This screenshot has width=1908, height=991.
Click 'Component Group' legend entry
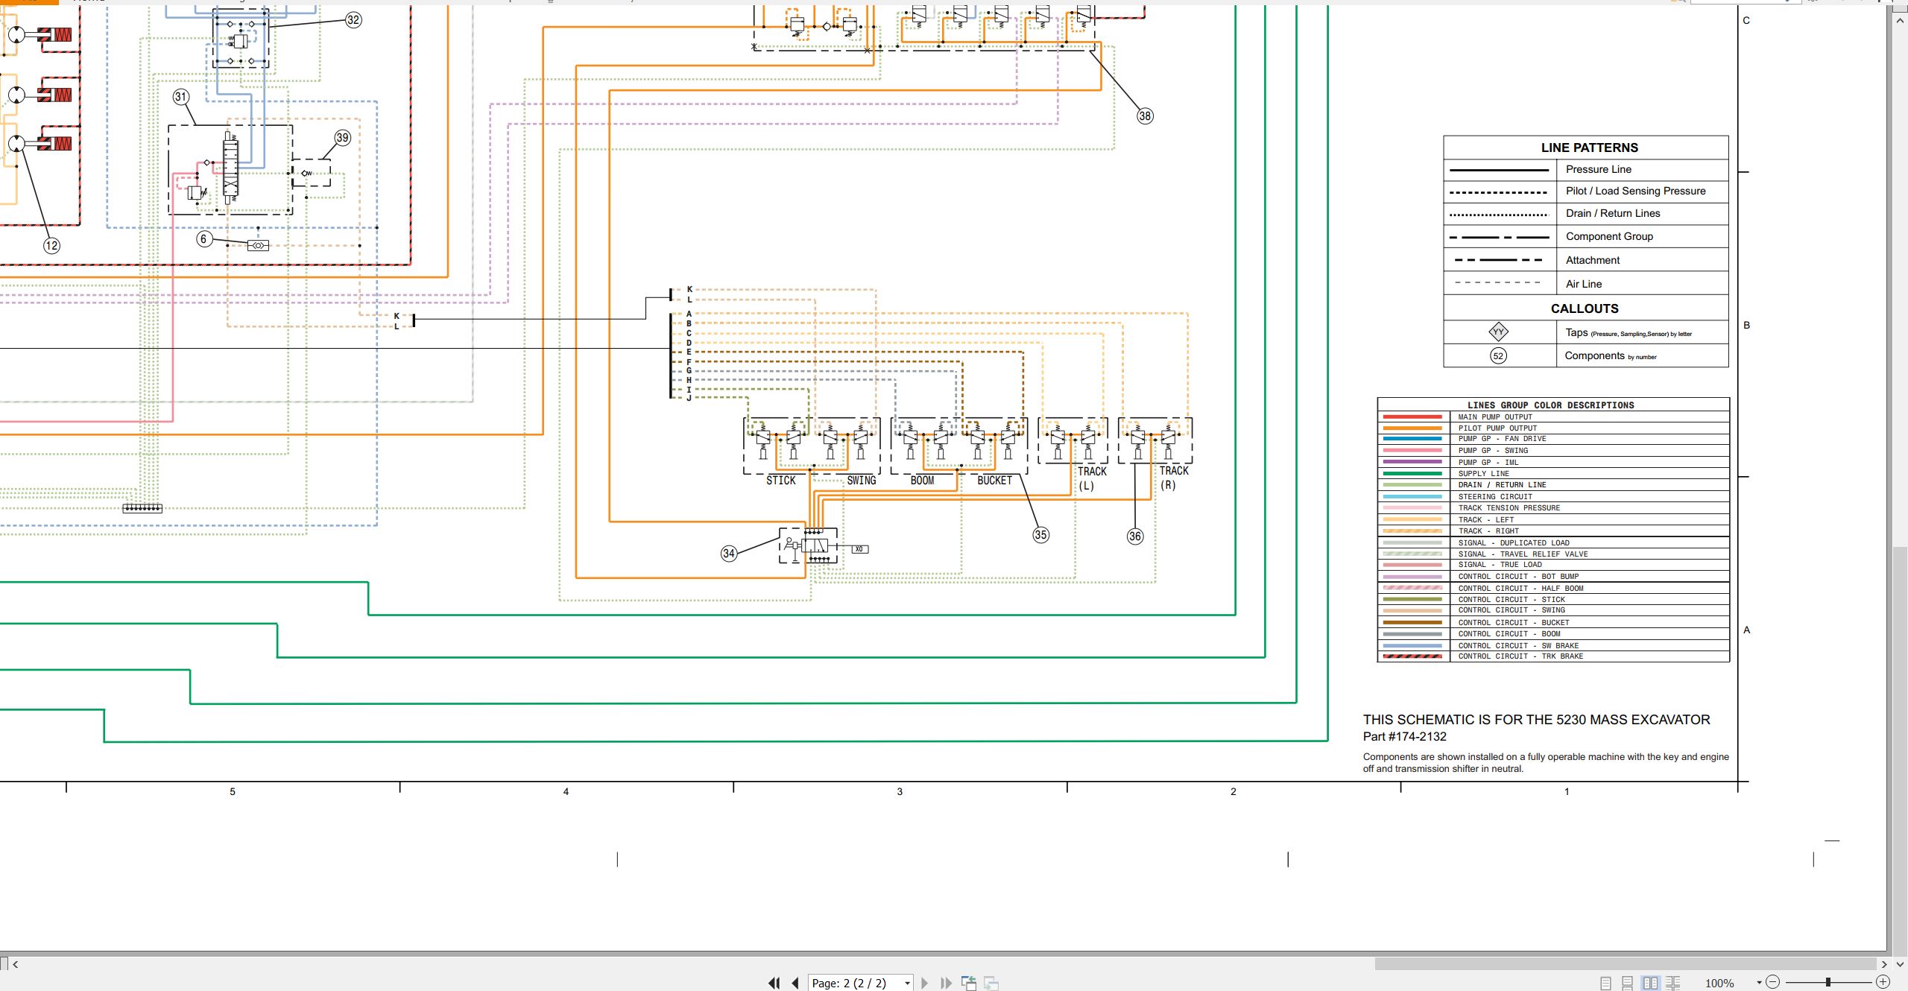click(1609, 236)
